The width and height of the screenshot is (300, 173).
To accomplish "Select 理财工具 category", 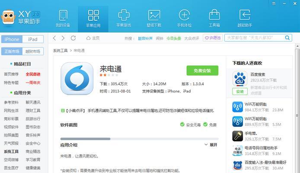I will pos(33,111).
